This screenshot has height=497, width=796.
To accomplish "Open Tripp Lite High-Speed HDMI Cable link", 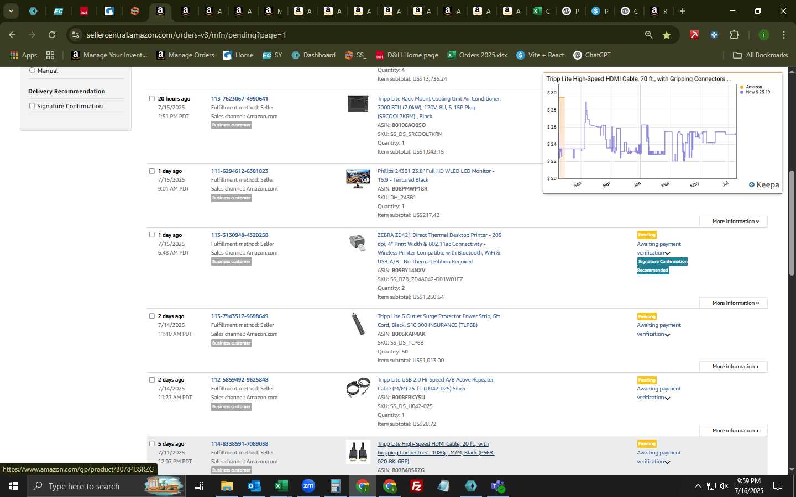I will click(x=436, y=452).
